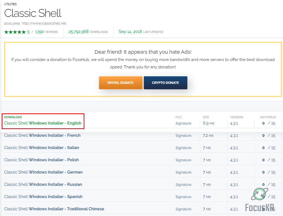Download Classic Shell Installer - Traditional Chinese
The height and width of the screenshot is (216, 283).
click(x=54, y=209)
